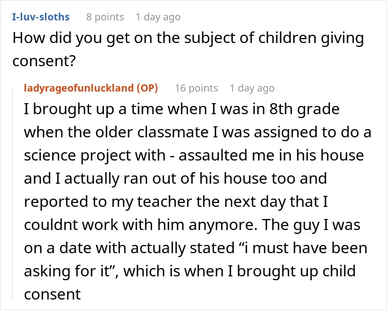This screenshot has width=387, height=310.
Task: Collapse the reply using the thread line
Action: pos(13,193)
